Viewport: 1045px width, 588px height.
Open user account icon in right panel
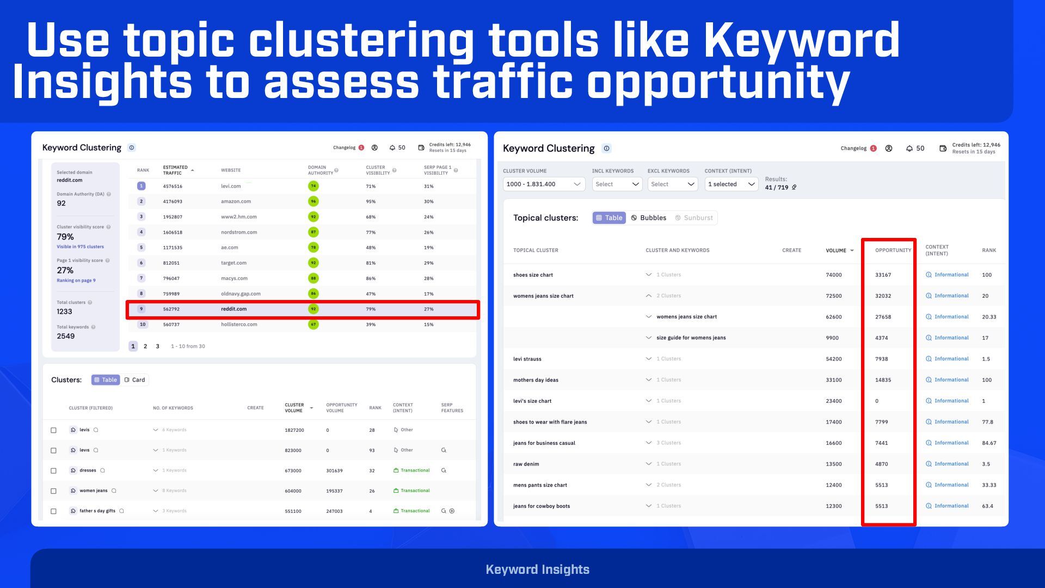(x=889, y=148)
